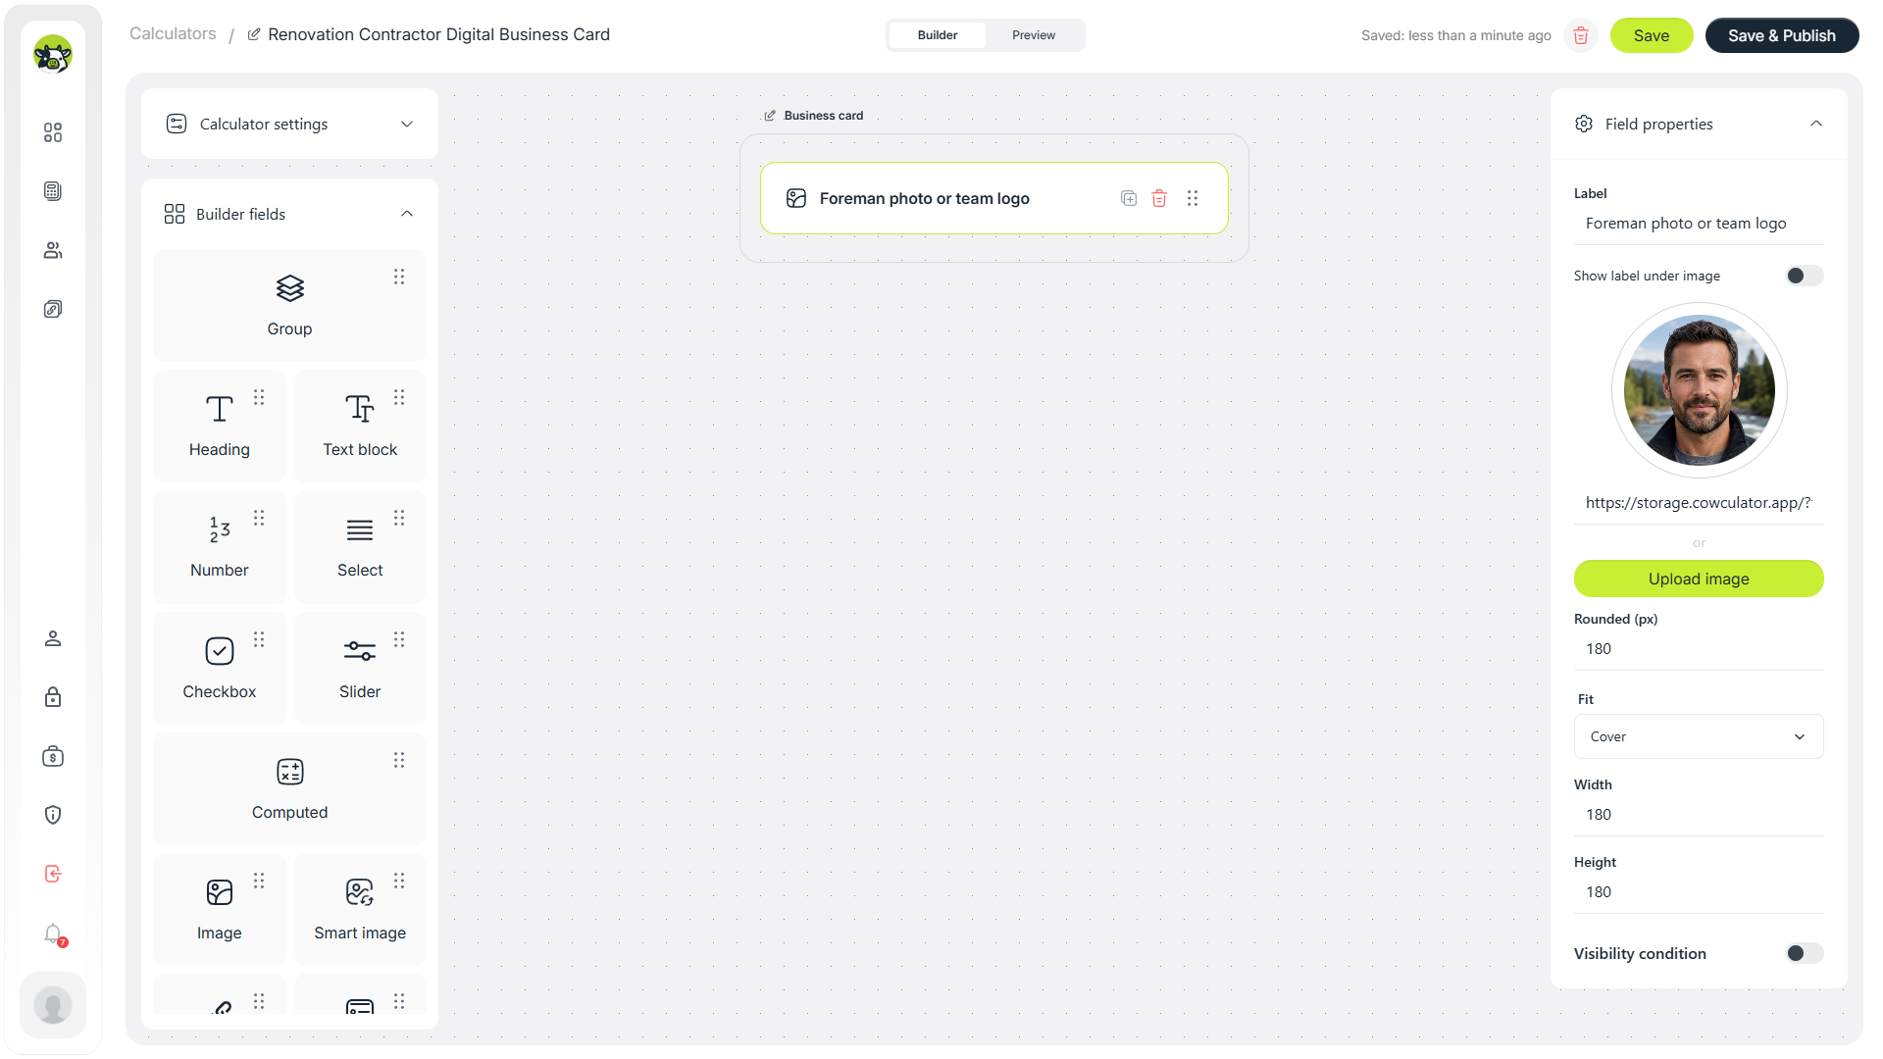Select the Foreman photo or team logo field

(x=993, y=198)
